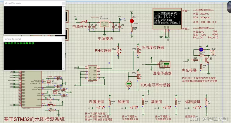Screen dimensions: 231x123
Task: Click the TDS电导率传感器 label
Action: pos(155,85)
